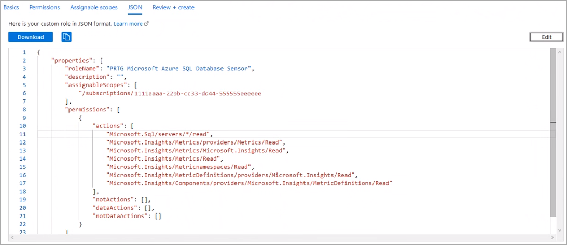Click the Edit button

click(546, 37)
